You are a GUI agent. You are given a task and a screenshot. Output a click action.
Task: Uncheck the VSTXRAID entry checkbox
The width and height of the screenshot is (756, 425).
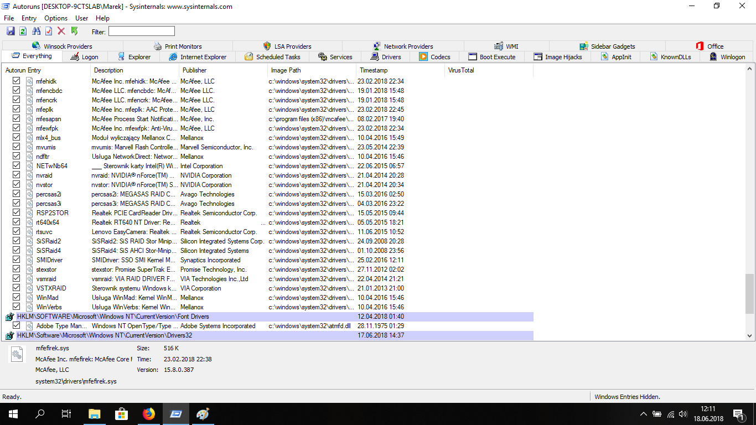(17, 288)
